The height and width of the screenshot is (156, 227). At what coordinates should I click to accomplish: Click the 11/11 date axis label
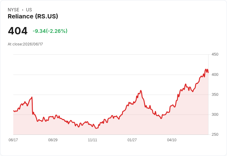(93, 140)
